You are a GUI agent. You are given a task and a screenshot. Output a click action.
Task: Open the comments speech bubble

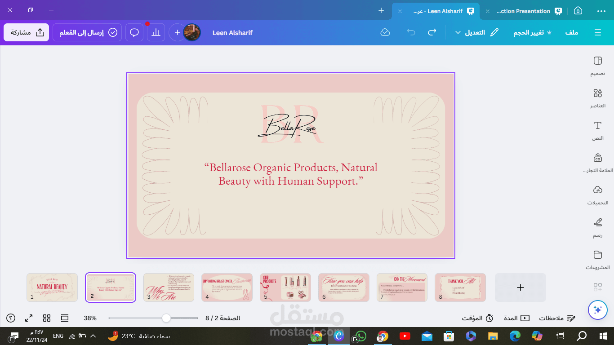click(134, 32)
